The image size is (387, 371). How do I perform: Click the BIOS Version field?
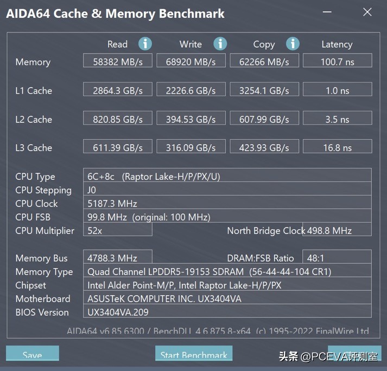tap(228, 313)
